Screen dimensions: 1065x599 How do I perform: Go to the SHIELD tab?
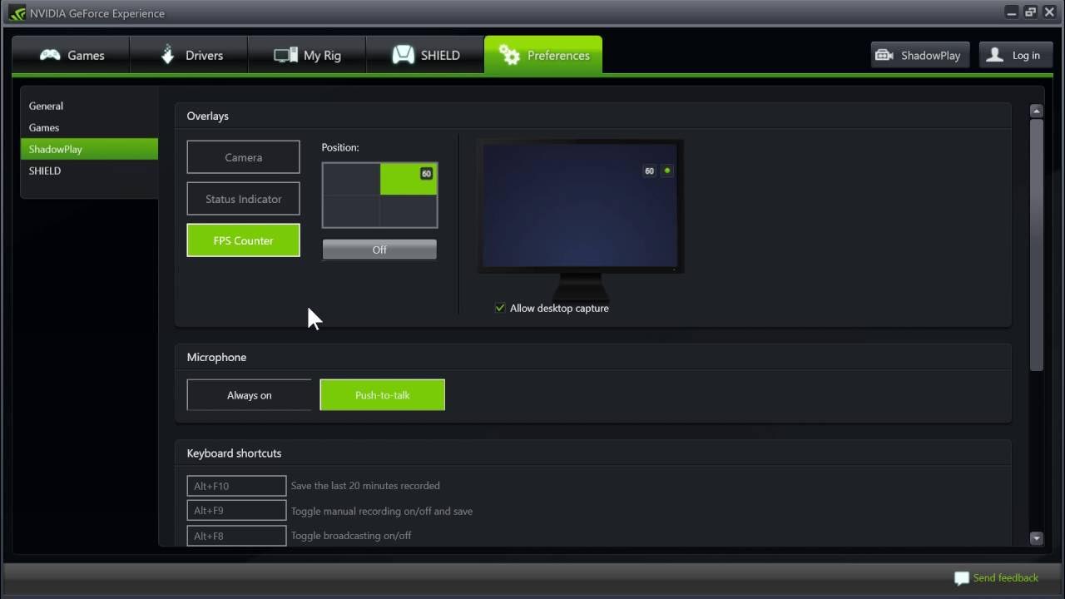coord(425,55)
